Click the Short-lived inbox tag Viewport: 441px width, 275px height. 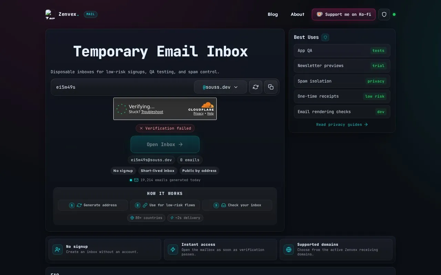pos(157,170)
